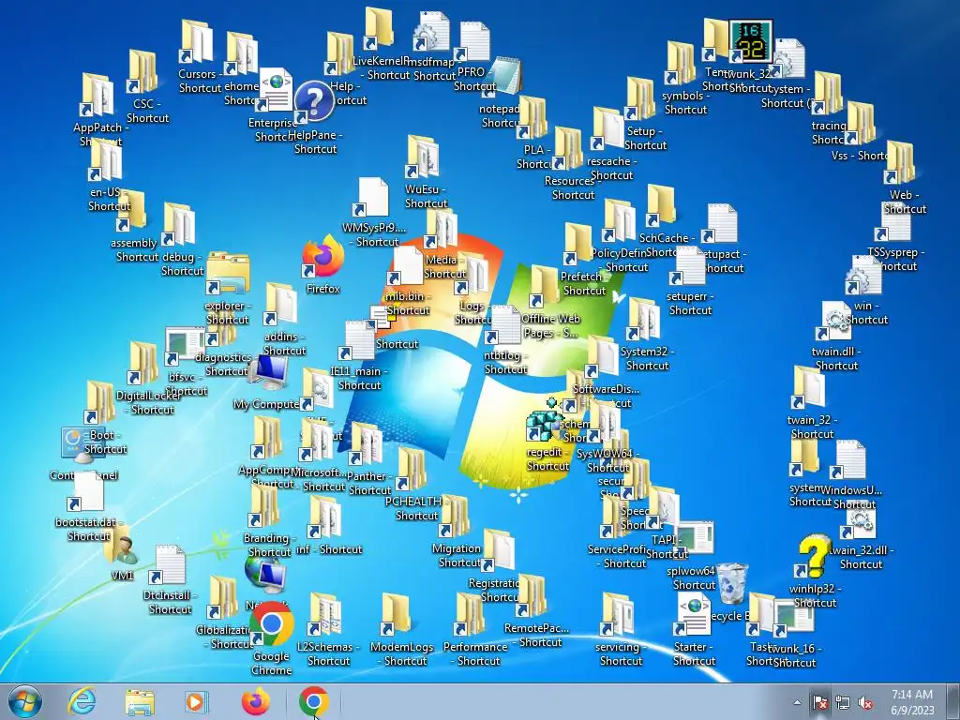This screenshot has width=960, height=720.
Task: Open the L2Schemas shortcut folder
Action: 324,615
